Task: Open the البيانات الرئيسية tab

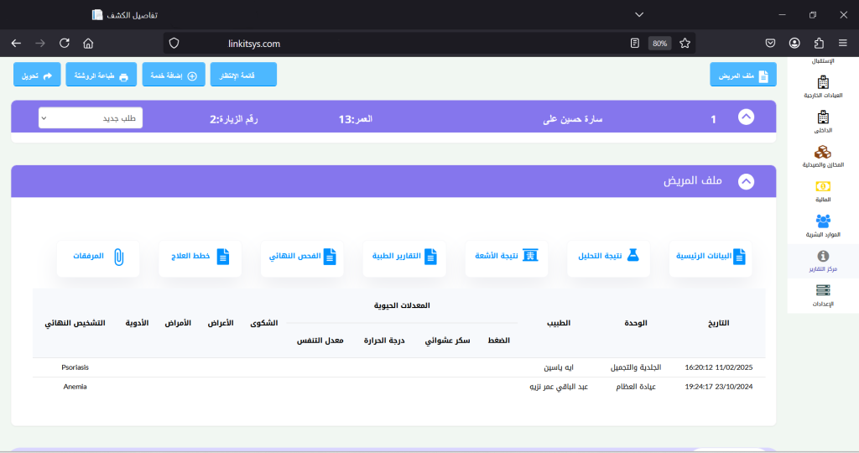Action: [x=711, y=257]
